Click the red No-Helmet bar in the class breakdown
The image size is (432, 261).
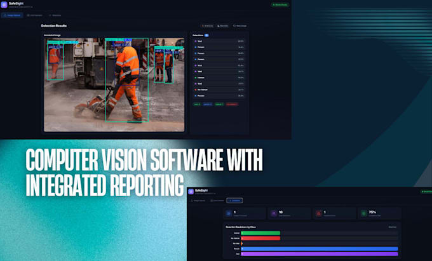point(260,238)
